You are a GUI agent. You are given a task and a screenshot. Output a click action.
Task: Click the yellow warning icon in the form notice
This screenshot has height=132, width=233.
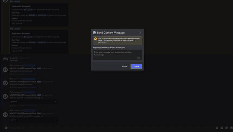coord(95,39)
